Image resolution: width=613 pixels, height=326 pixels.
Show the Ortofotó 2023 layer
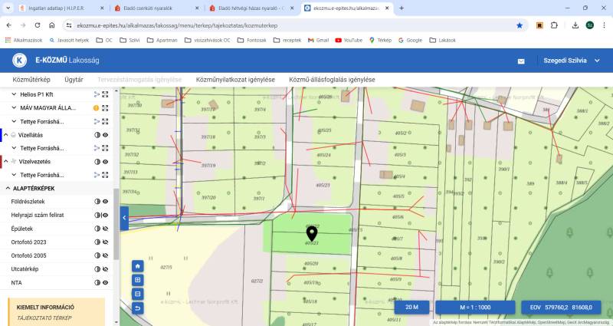[105, 242]
